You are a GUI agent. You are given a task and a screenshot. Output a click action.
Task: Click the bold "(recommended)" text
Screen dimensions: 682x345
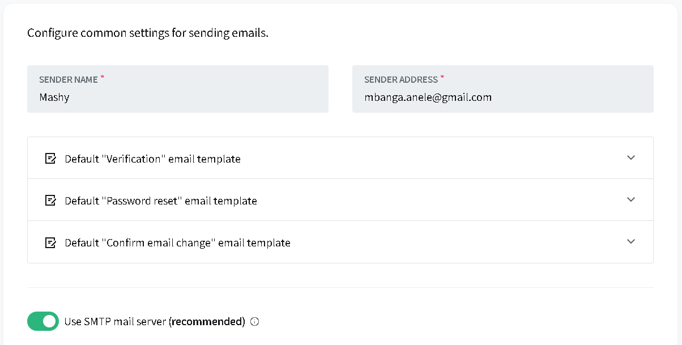click(x=207, y=322)
